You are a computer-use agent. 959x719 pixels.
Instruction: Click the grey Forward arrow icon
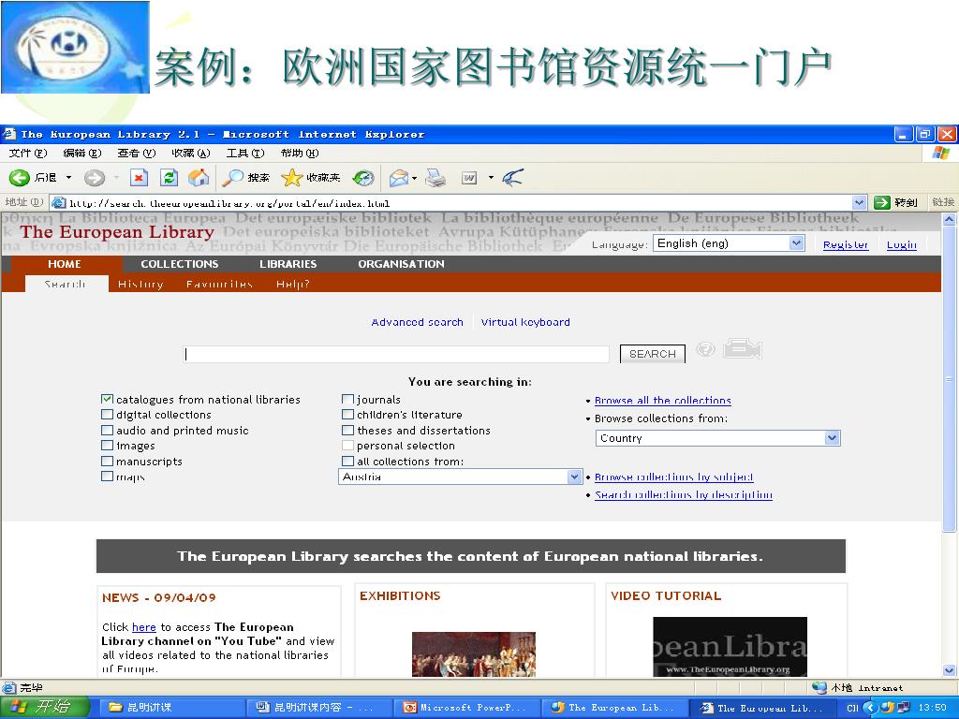coord(95,178)
